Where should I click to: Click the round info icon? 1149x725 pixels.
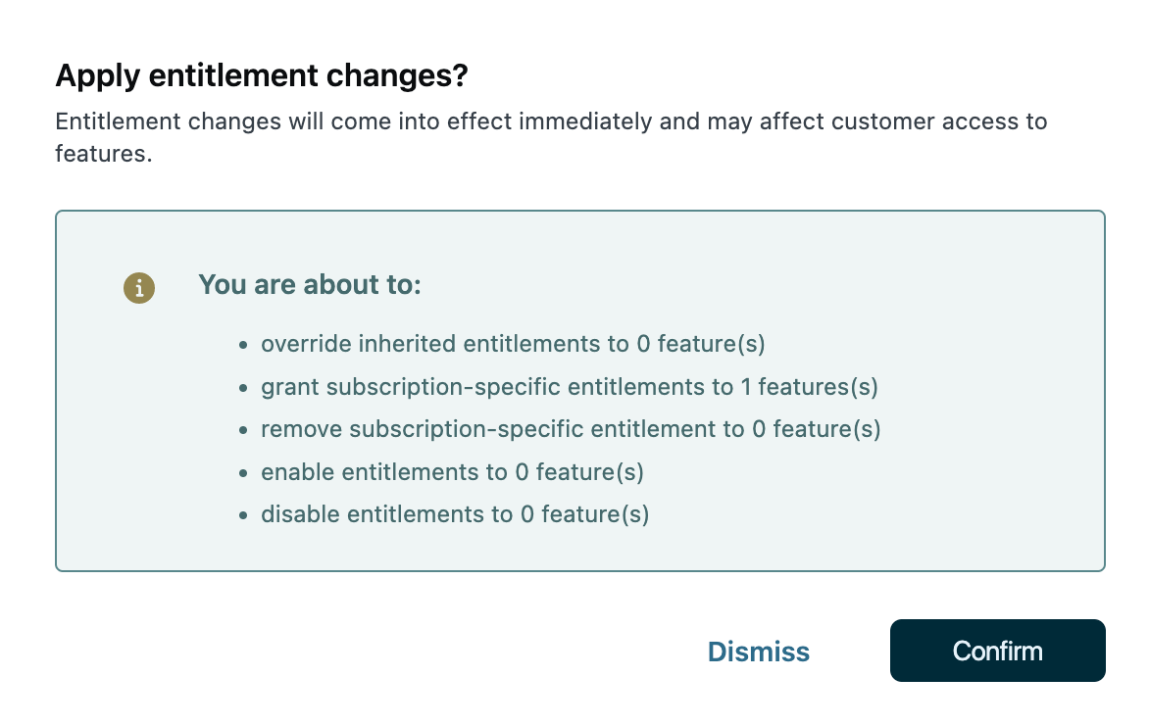[x=139, y=287]
